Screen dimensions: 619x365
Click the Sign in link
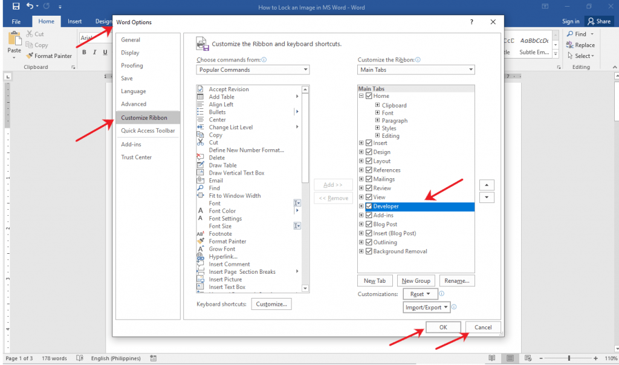571,21
